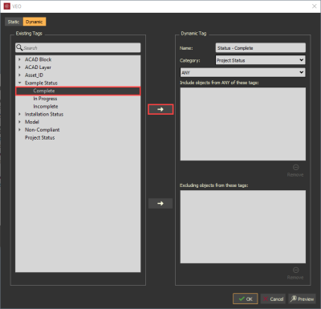Select the Dynamic tab
321x309 pixels.
click(35, 22)
